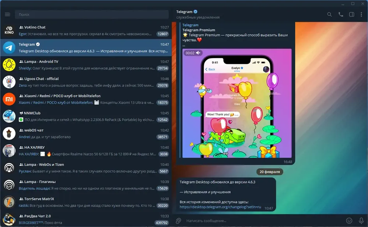Unmute the video with speaker icon
368x227 pixels.
coord(198,53)
